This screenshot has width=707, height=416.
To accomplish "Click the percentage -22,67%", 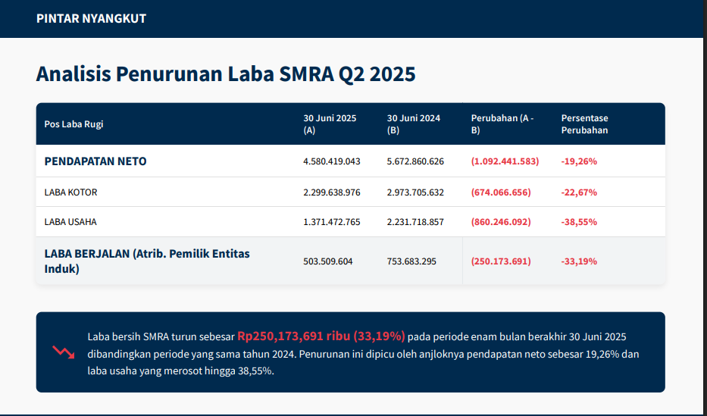I will [579, 192].
